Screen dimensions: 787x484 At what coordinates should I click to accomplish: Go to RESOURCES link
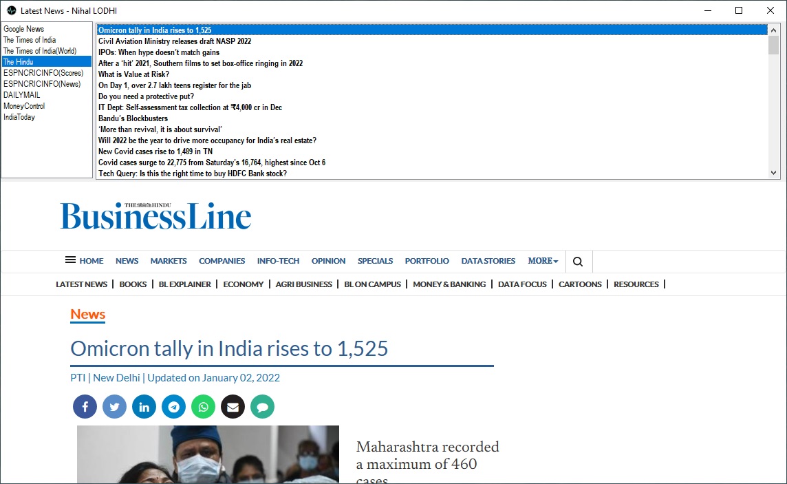click(x=636, y=284)
